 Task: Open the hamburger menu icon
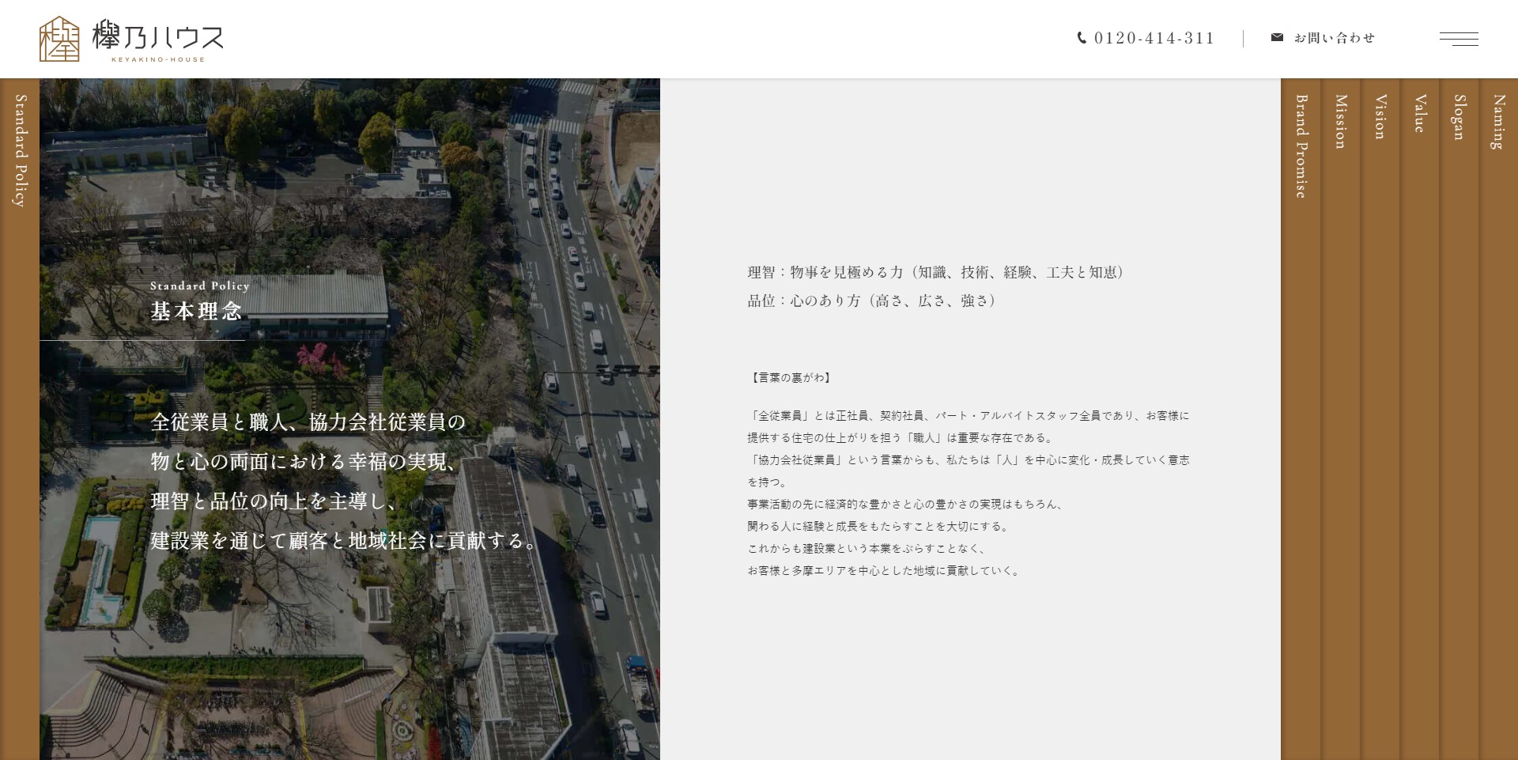1459,39
